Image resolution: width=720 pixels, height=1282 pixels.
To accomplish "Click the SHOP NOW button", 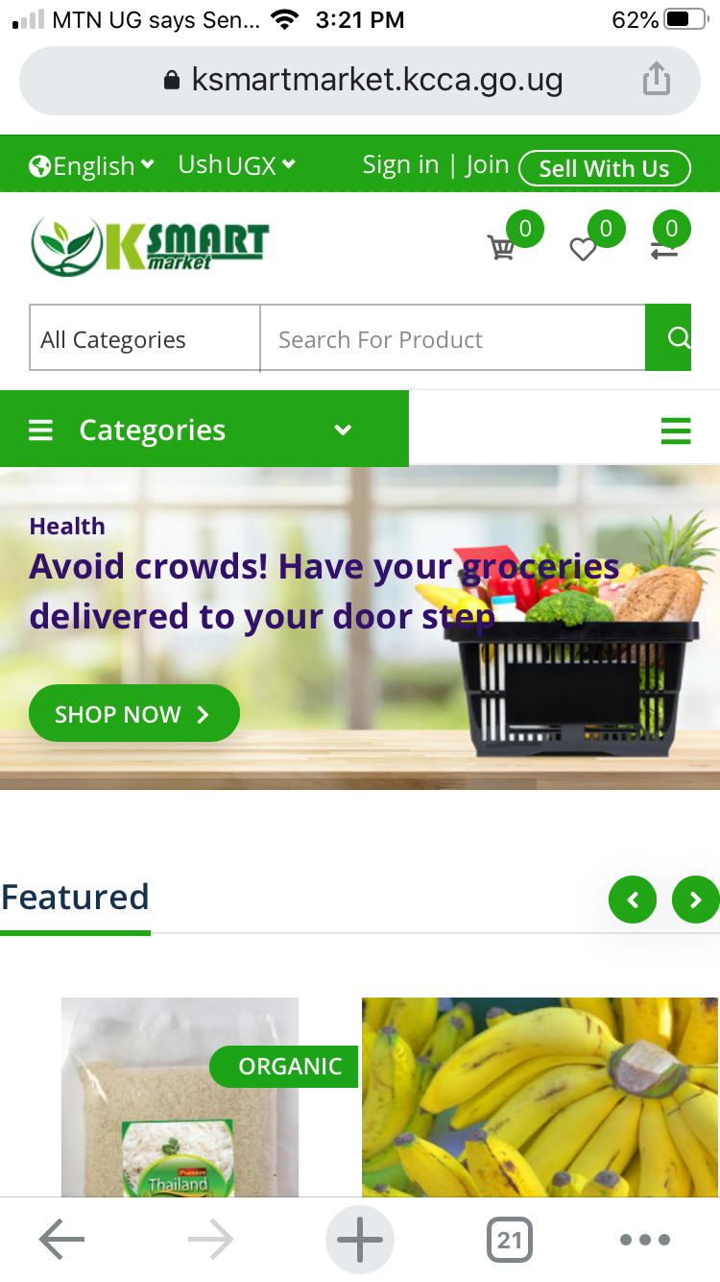I will tap(134, 713).
